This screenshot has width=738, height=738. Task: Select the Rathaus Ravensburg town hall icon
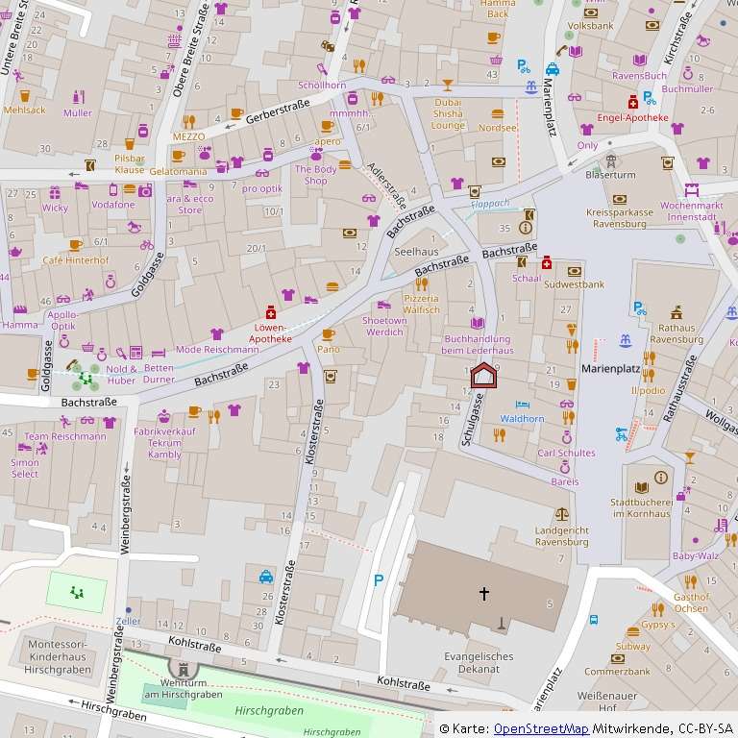point(676,312)
